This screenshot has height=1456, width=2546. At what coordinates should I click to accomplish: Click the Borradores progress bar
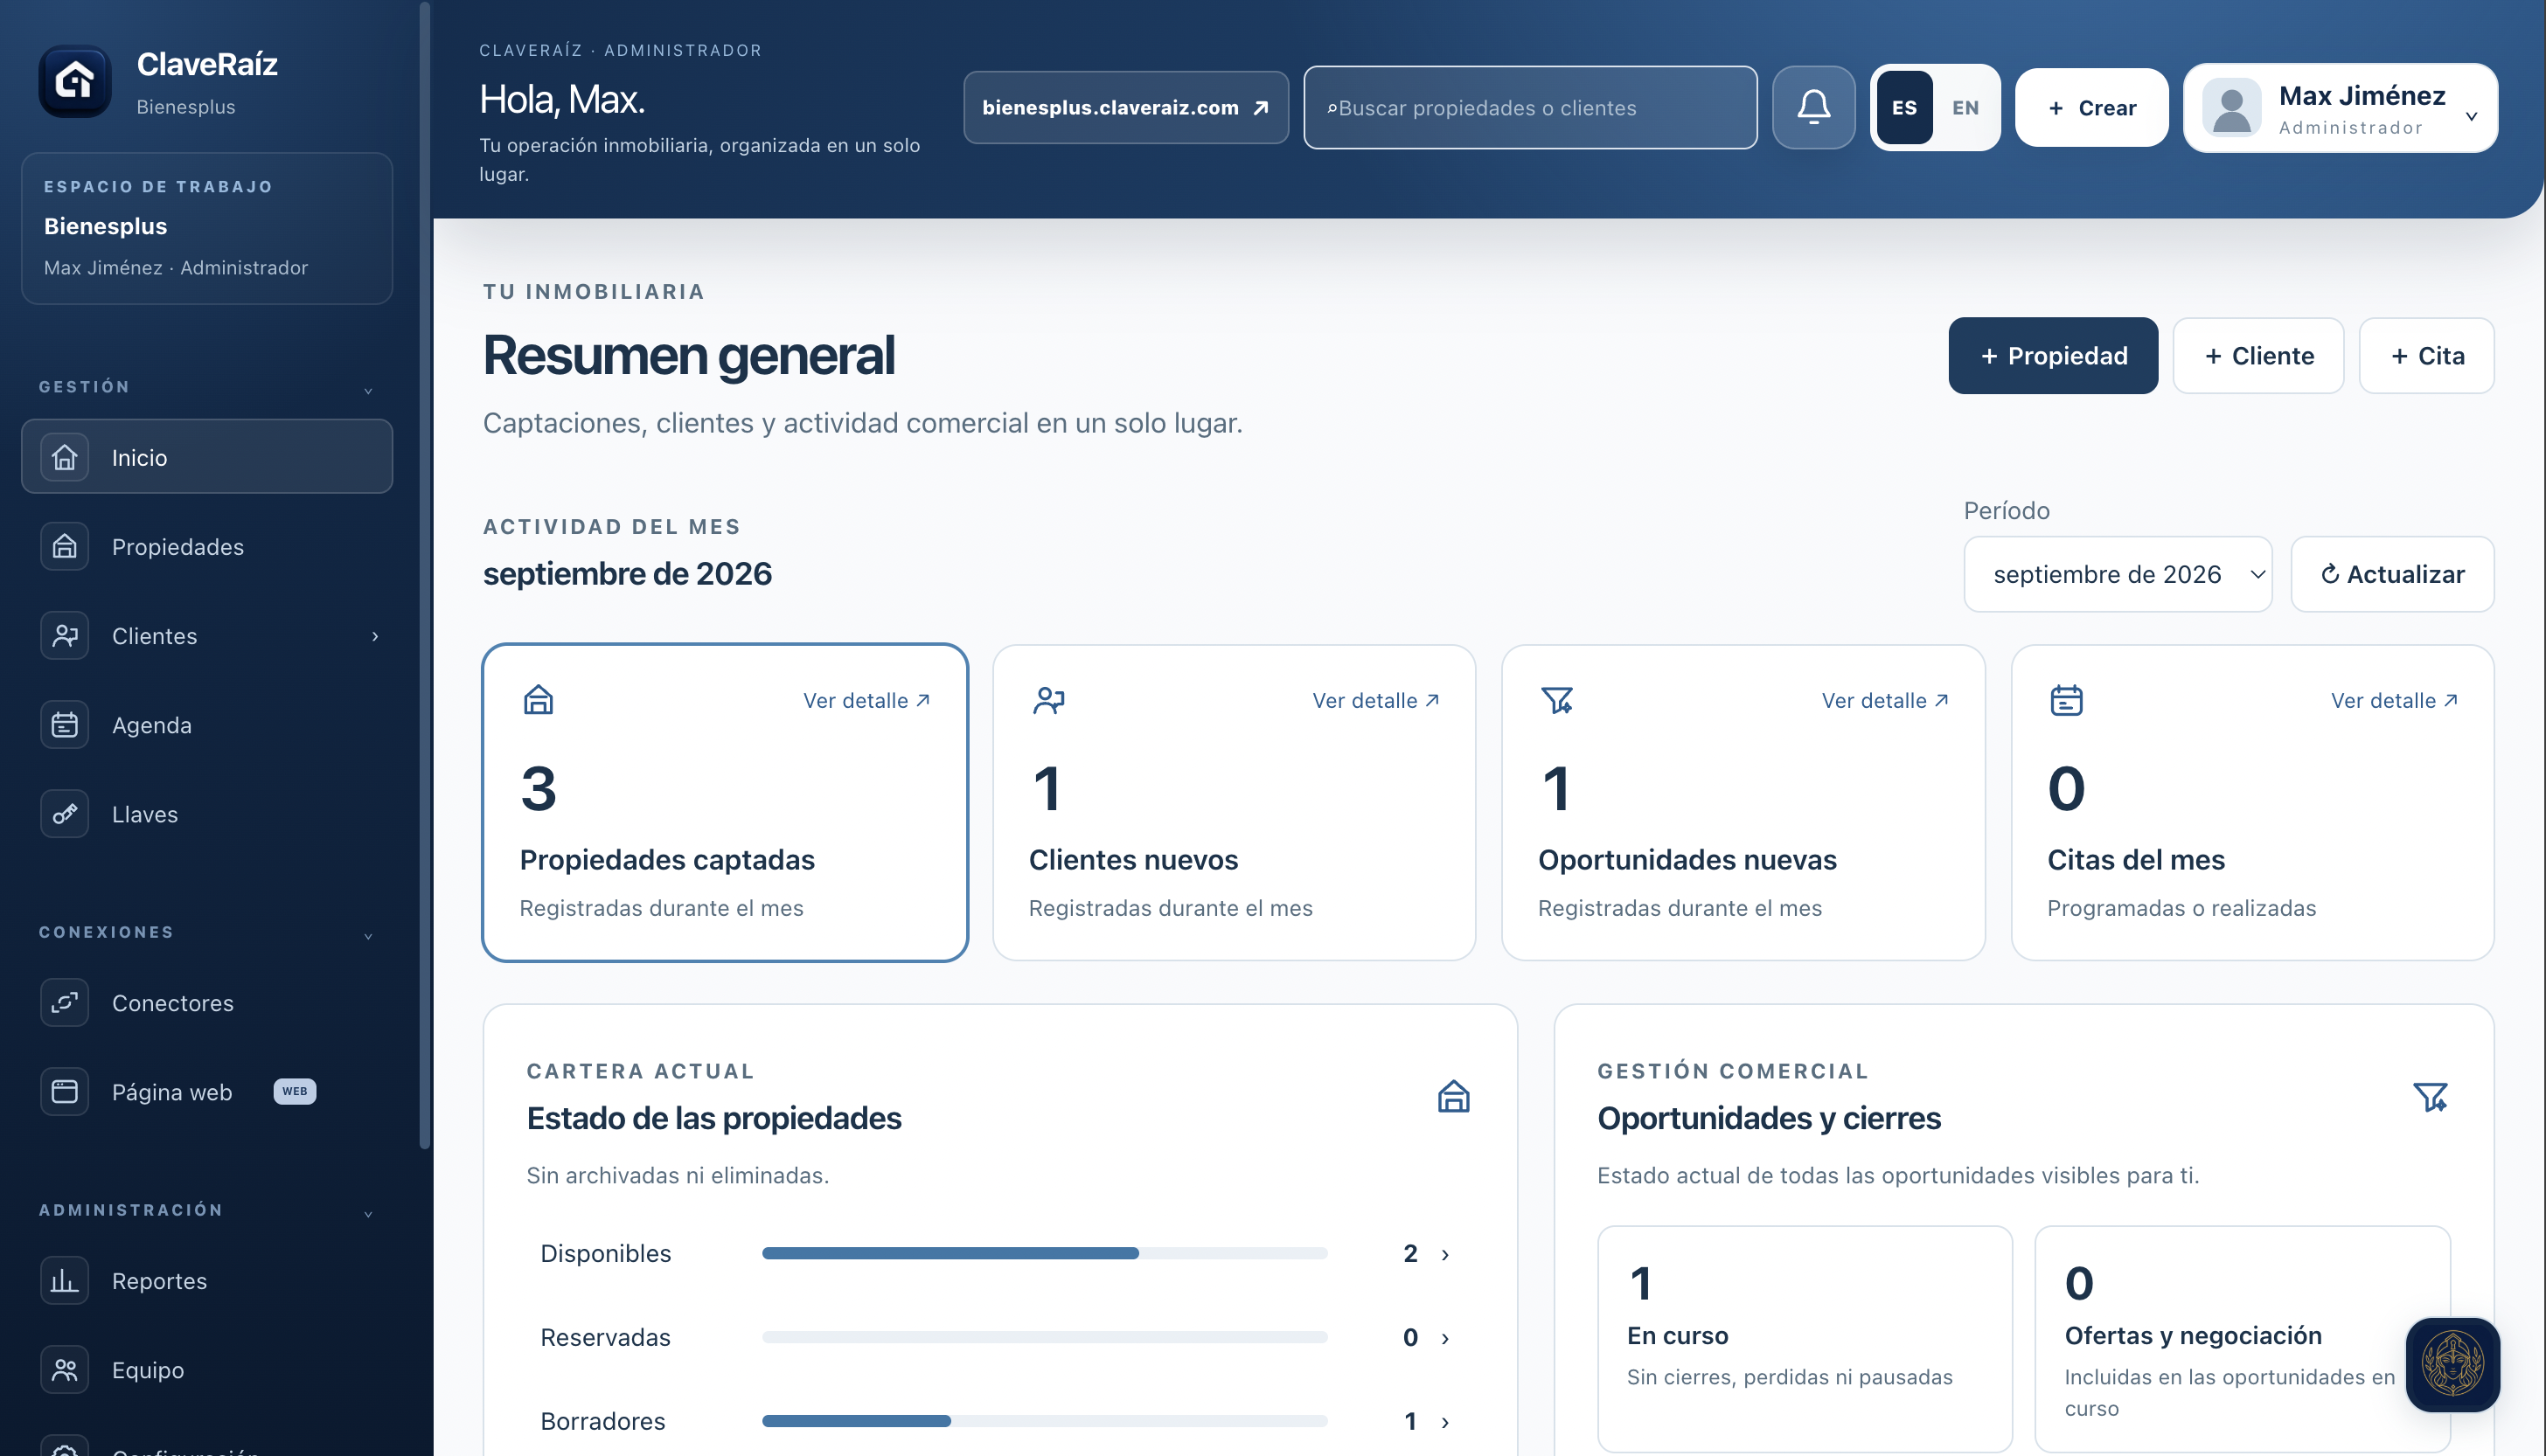(1045, 1421)
